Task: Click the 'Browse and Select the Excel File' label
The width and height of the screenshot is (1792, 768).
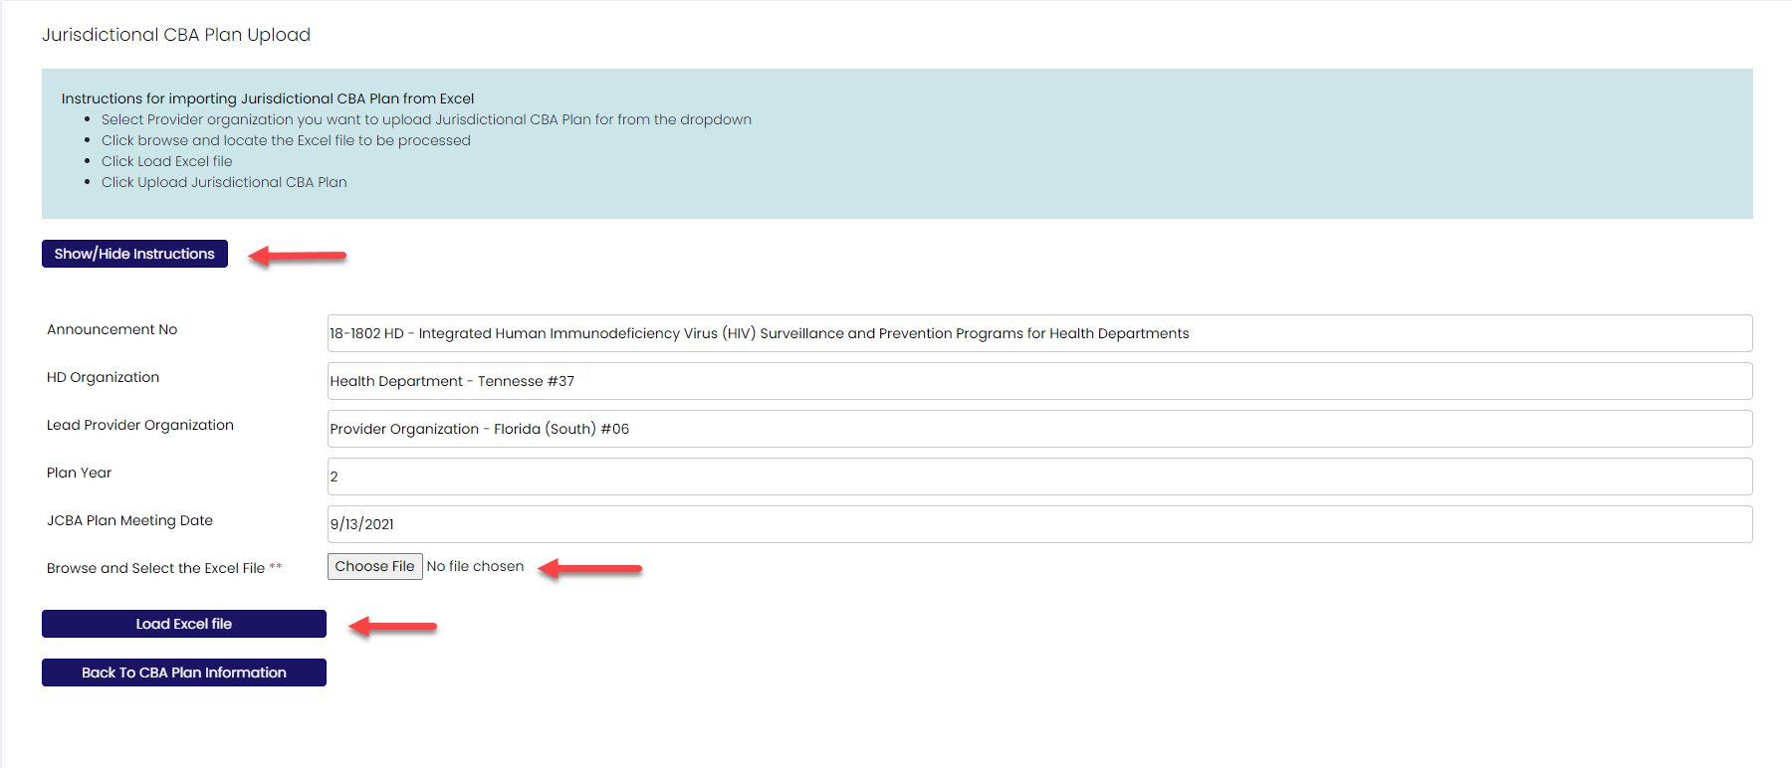Action: [155, 568]
